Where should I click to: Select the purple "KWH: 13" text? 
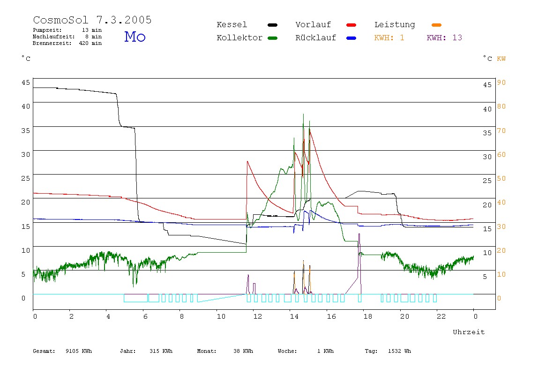(x=444, y=38)
